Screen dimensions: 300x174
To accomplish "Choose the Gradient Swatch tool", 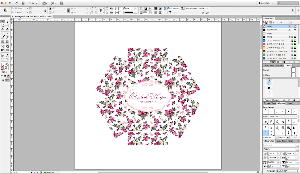I will 3,50.
